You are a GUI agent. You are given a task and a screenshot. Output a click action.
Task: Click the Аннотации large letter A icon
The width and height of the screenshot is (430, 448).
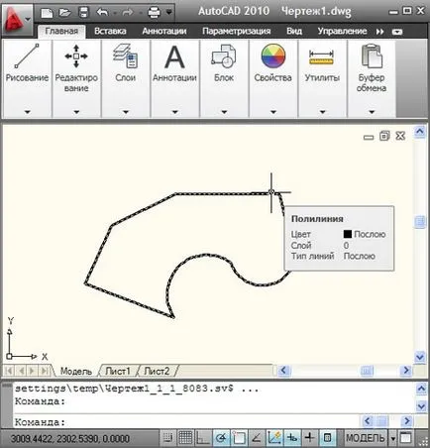174,56
